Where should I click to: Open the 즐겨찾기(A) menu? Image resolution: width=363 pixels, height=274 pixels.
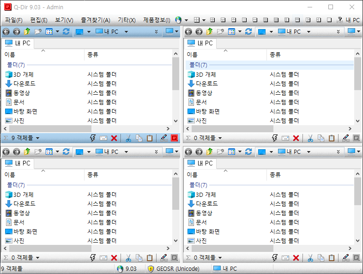(x=96, y=20)
